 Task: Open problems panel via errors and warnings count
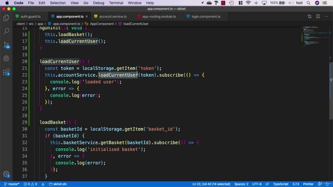(x=30, y=184)
